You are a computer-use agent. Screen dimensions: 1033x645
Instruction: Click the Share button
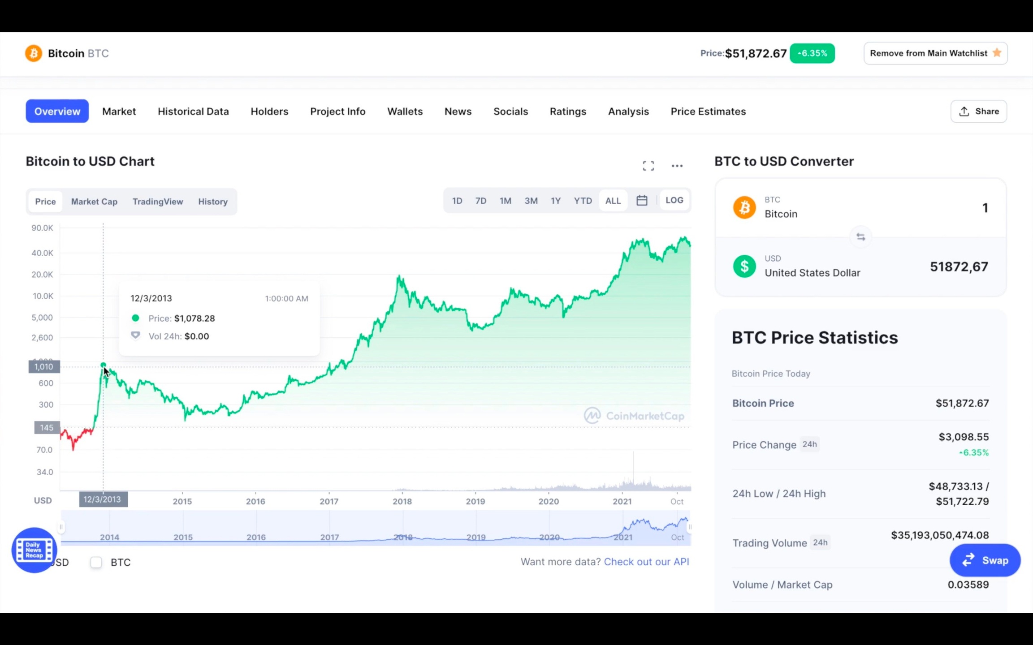[x=978, y=112]
